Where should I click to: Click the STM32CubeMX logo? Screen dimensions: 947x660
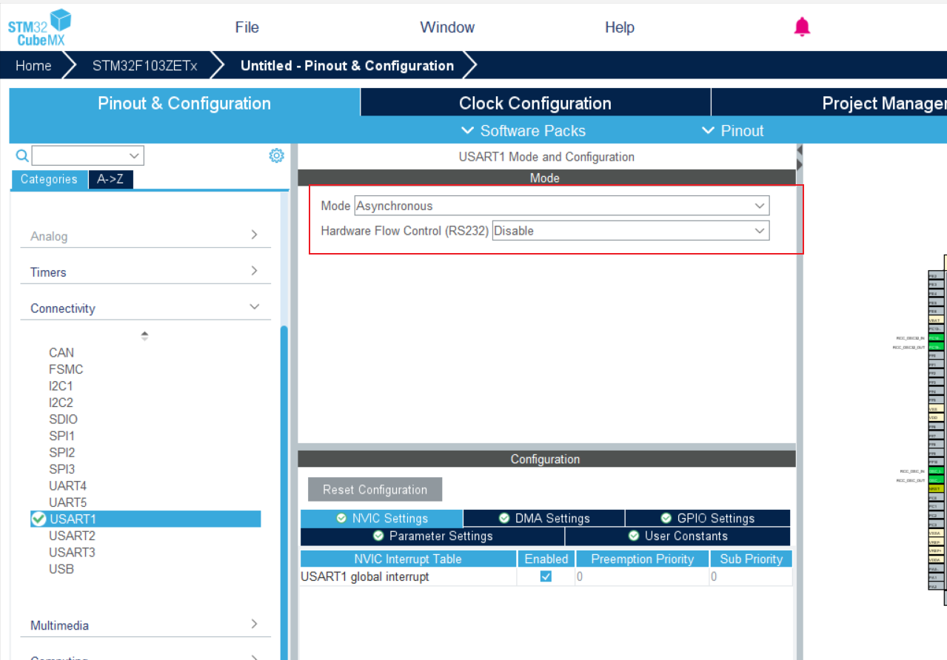coord(40,27)
